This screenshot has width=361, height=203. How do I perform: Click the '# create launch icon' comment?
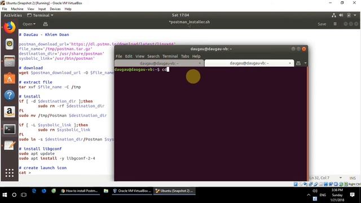pyautogui.click(x=43, y=168)
